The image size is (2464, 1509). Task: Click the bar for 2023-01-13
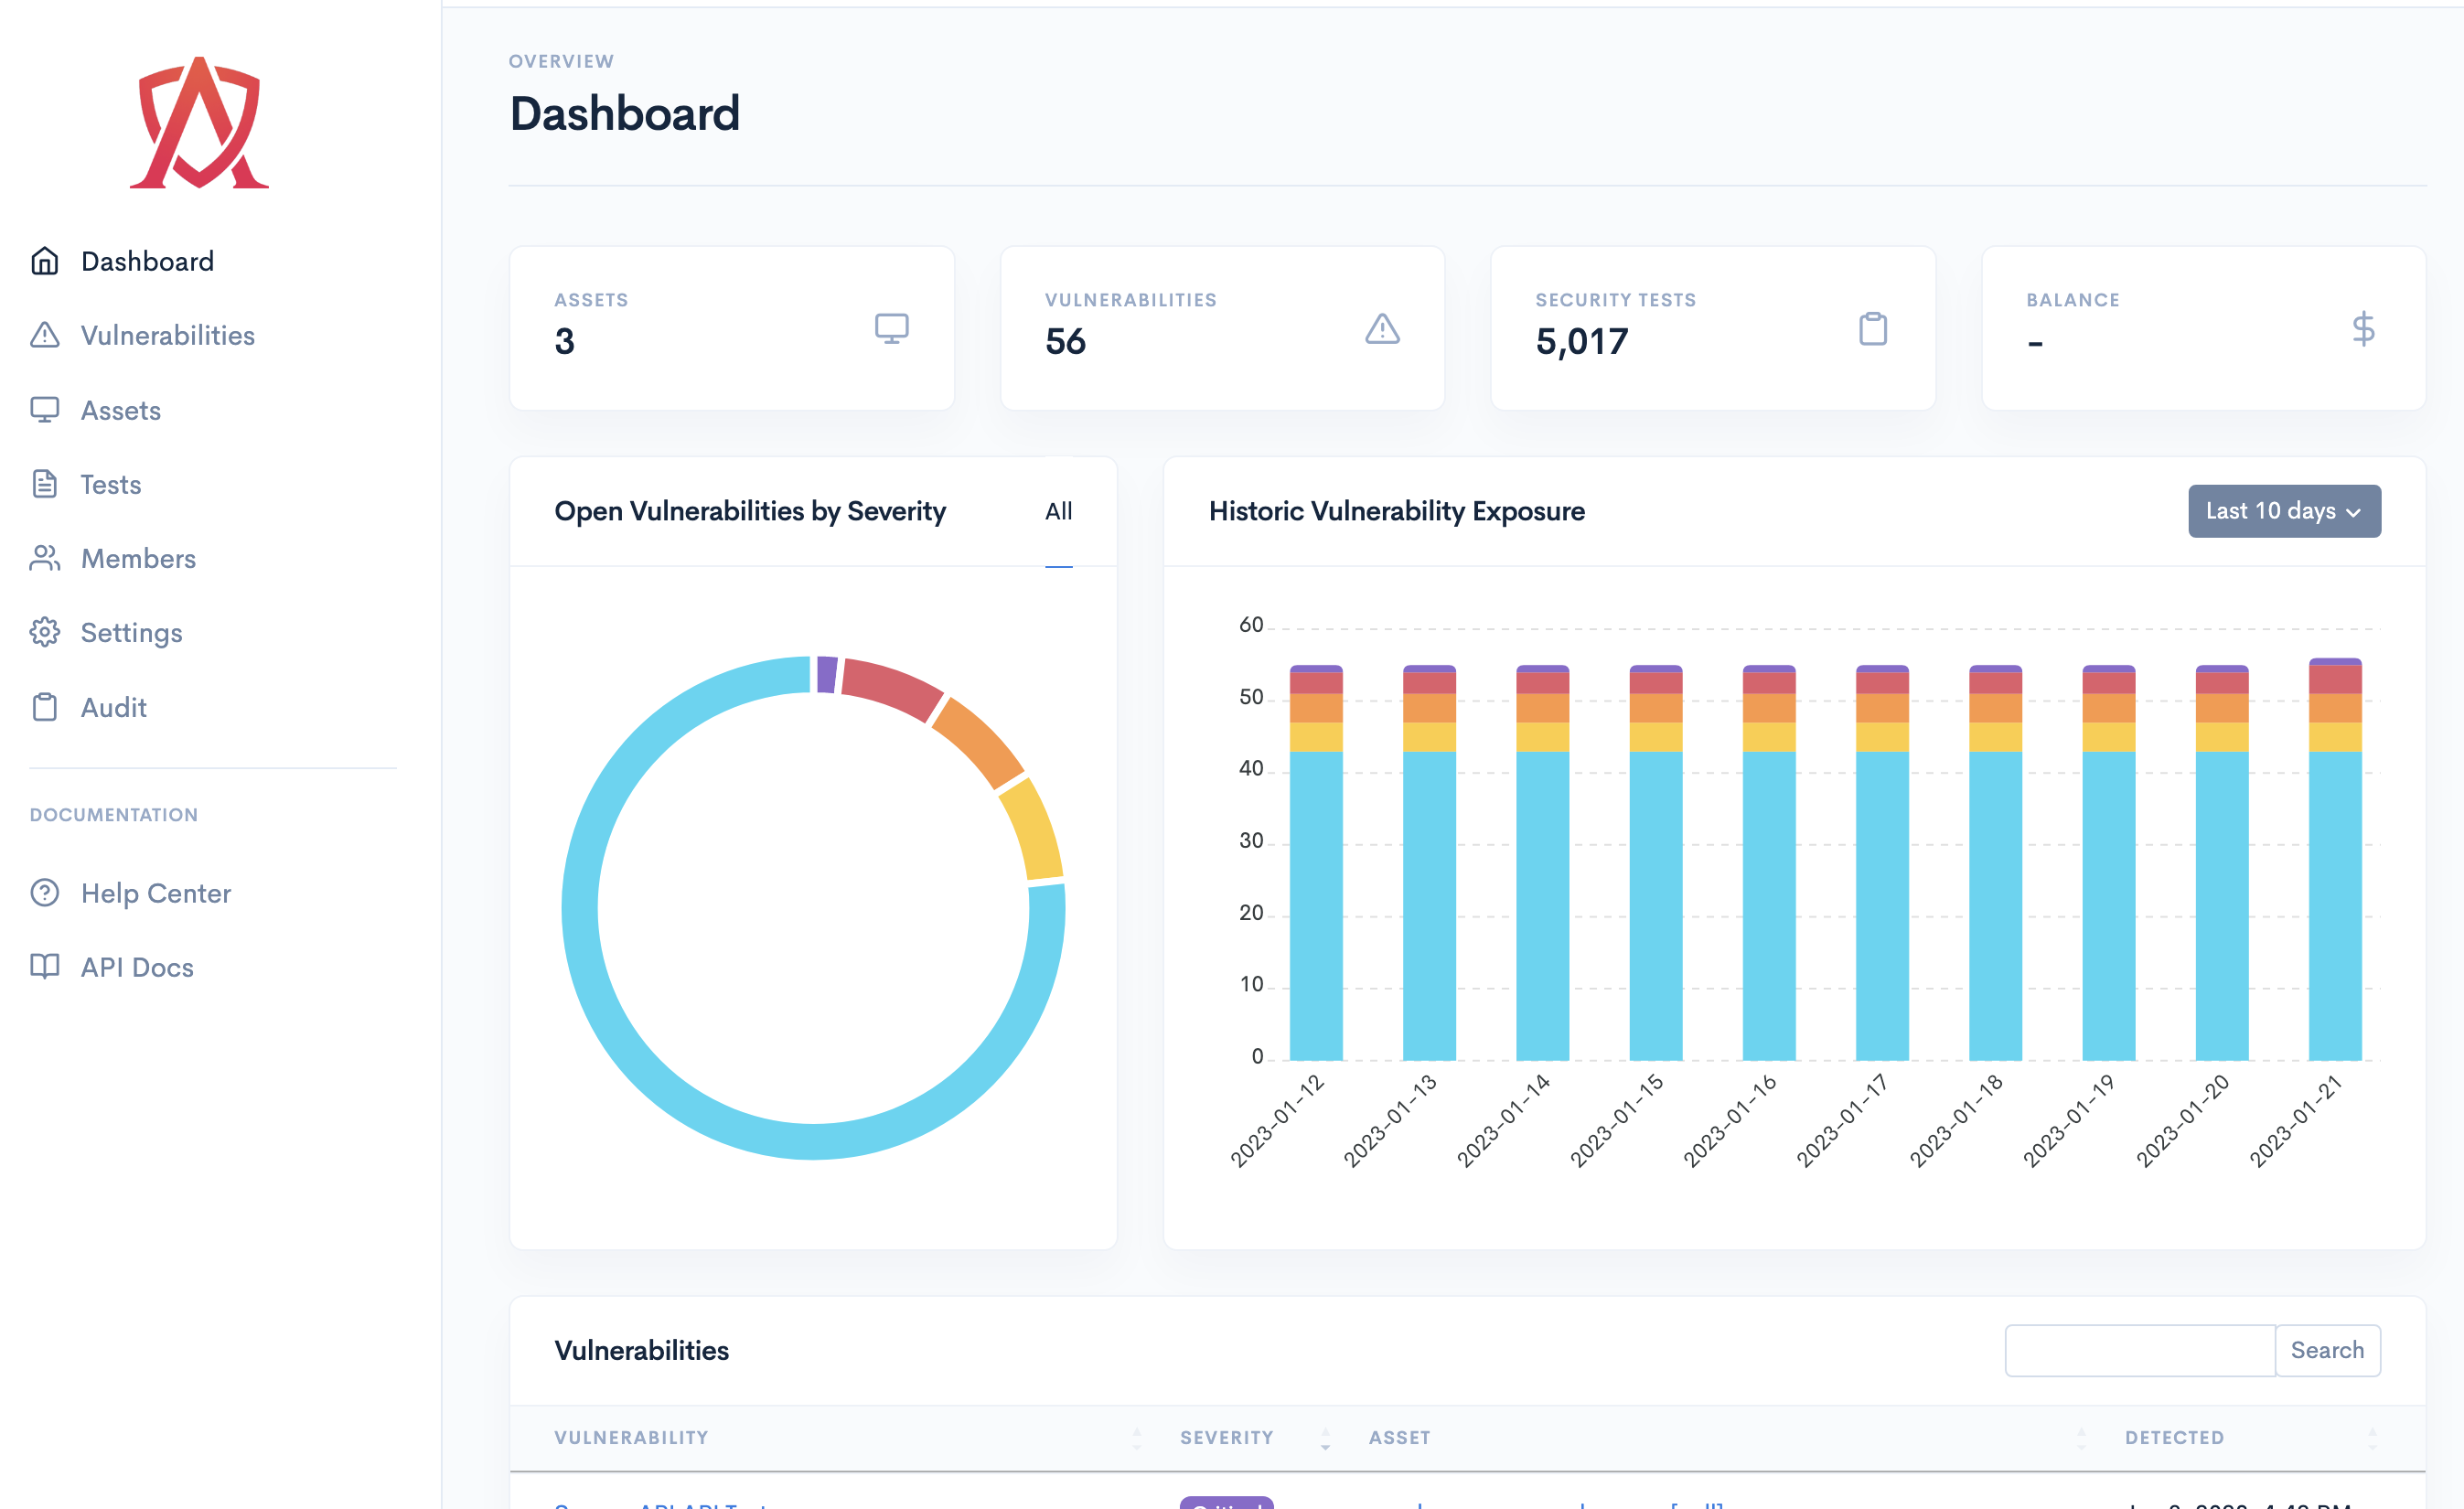pyautogui.click(x=1429, y=862)
